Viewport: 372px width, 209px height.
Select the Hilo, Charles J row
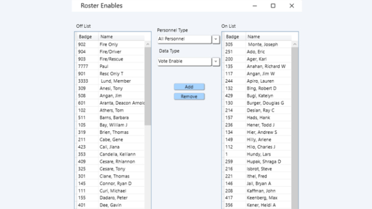coord(257,147)
